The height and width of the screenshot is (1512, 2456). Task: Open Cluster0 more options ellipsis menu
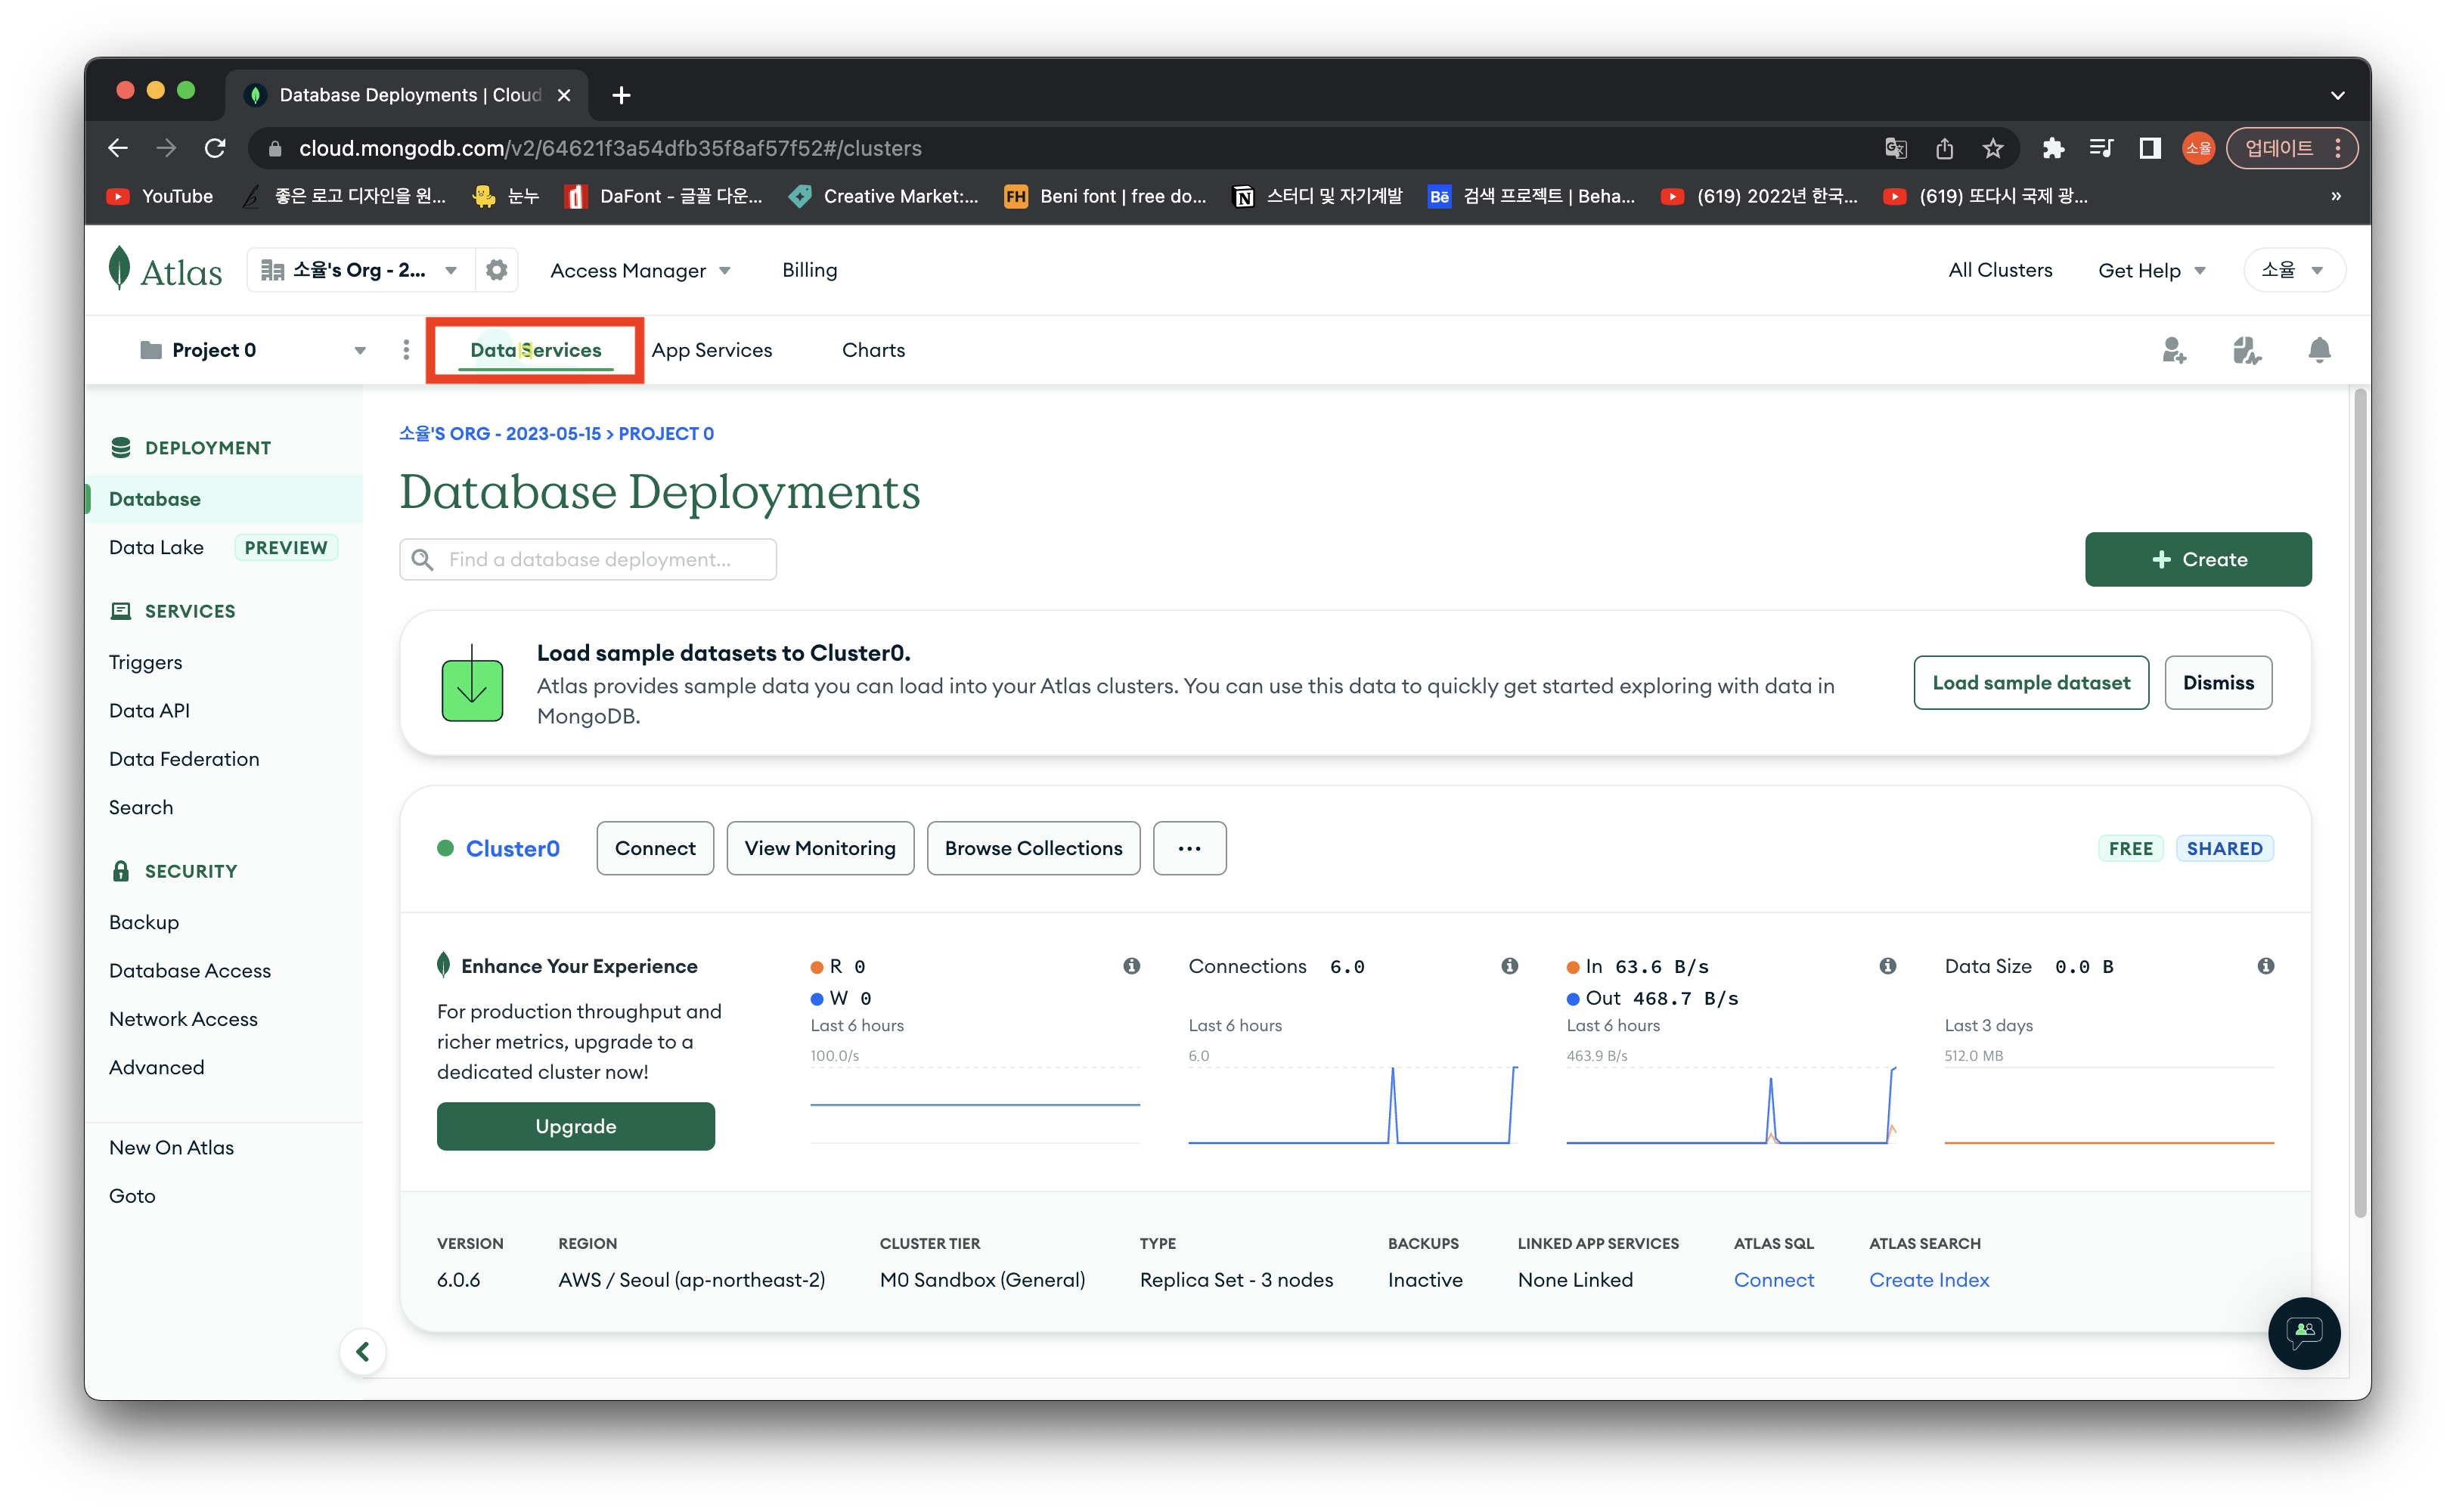click(1189, 848)
